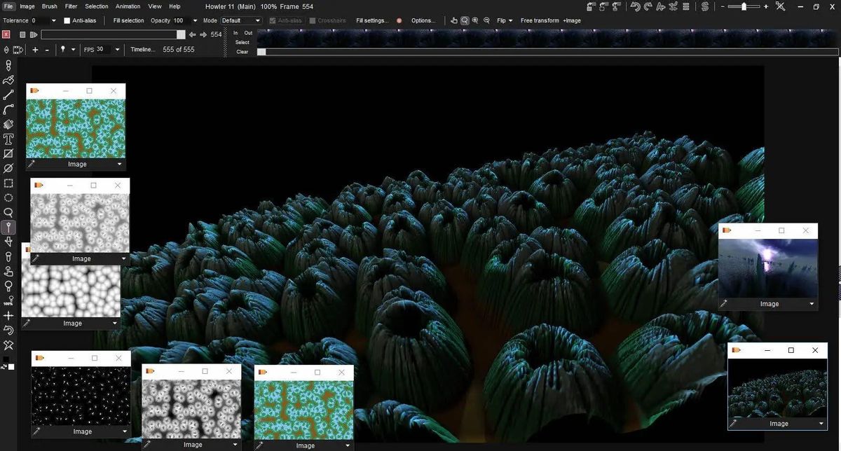
Task: Open the Filter menu
Action: click(70, 6)
